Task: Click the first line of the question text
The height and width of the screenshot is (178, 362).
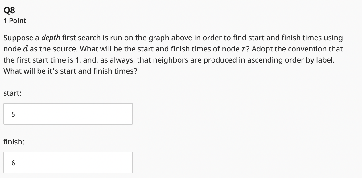Action: coord(173,38)
